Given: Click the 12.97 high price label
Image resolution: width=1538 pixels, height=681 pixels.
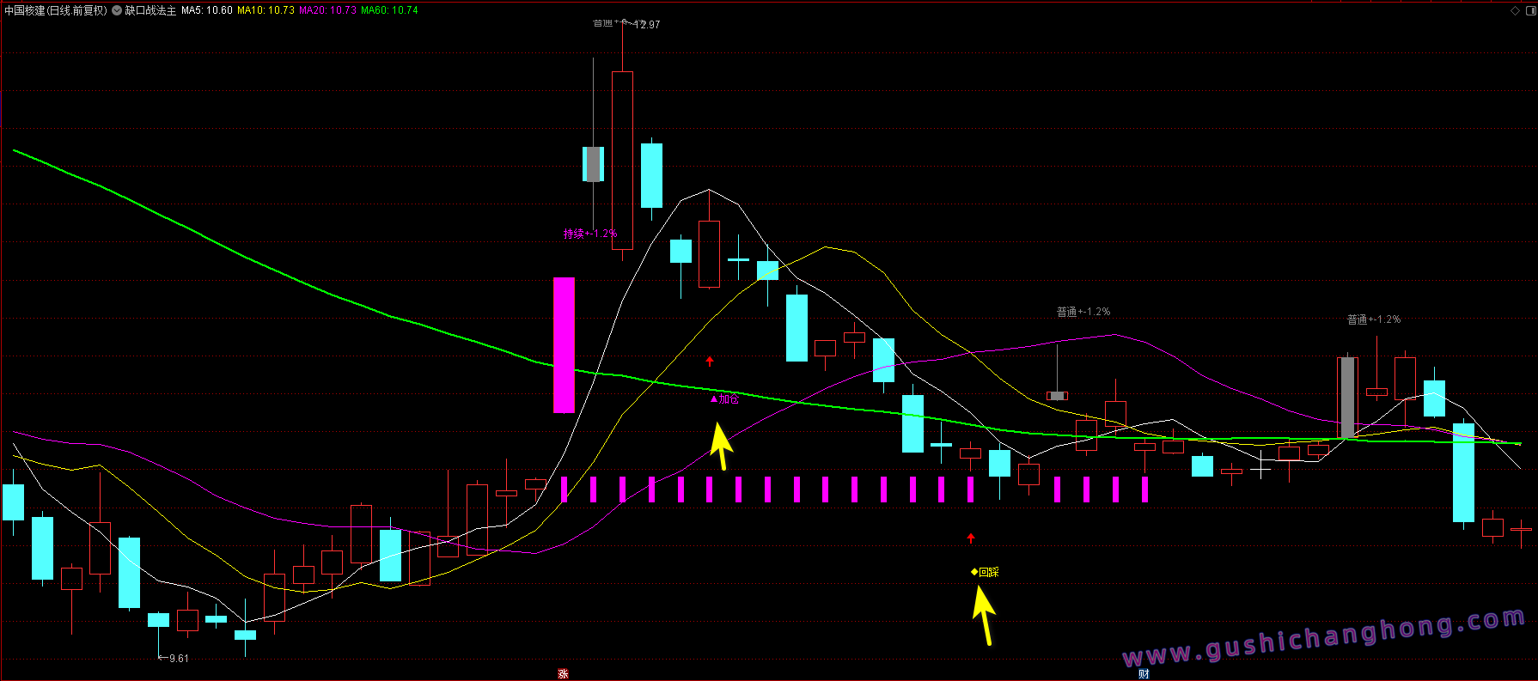Looking at the screenshot, I should (x=647, y=25).
